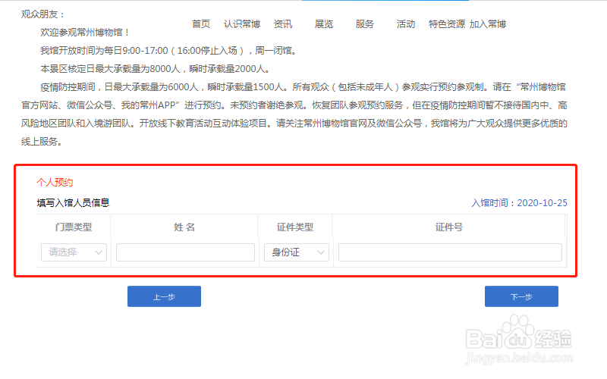607x379 pixels.
Task: Click the 证件号 column header
Action: (449, 227)
